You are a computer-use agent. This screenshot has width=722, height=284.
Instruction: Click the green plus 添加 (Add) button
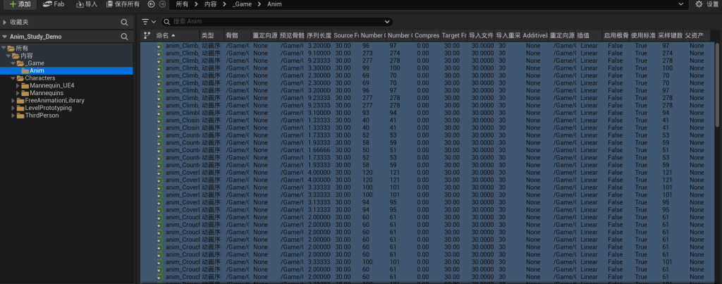pyautogui.click(x=20, y=4)
